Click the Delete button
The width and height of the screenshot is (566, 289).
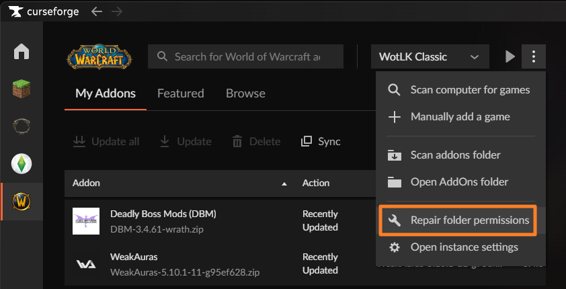pyautogui.click(x=256, y=141)
